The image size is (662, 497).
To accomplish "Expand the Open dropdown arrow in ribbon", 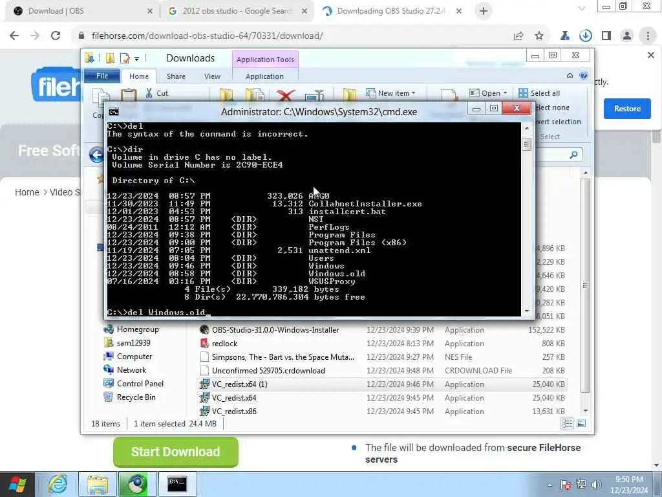I will (x=505, y=93).
